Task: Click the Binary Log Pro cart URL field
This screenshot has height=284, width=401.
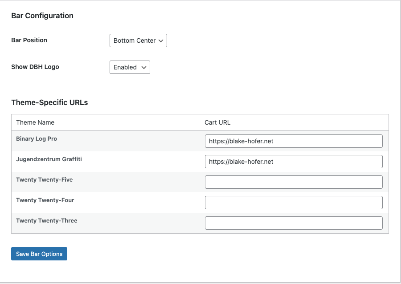Action: pos(294,141)
